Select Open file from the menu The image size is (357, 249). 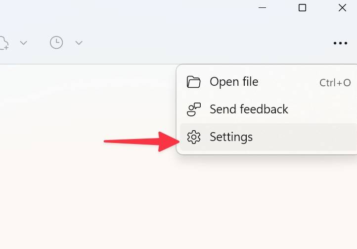click(234, 82)
